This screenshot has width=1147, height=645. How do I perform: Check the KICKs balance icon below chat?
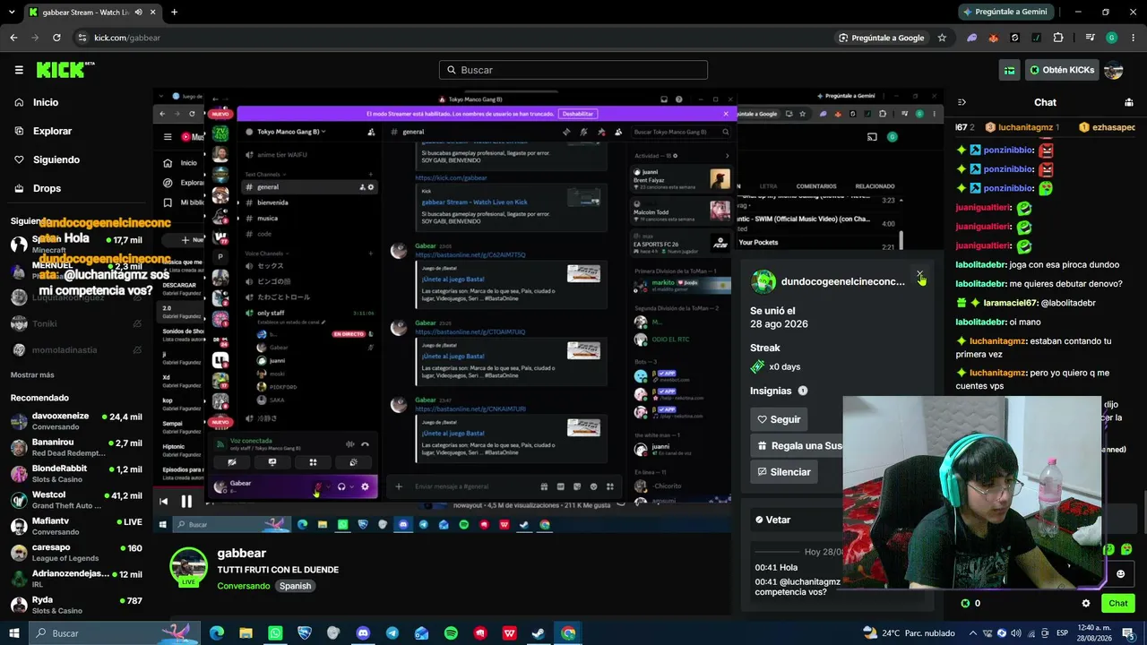(965, 603)
